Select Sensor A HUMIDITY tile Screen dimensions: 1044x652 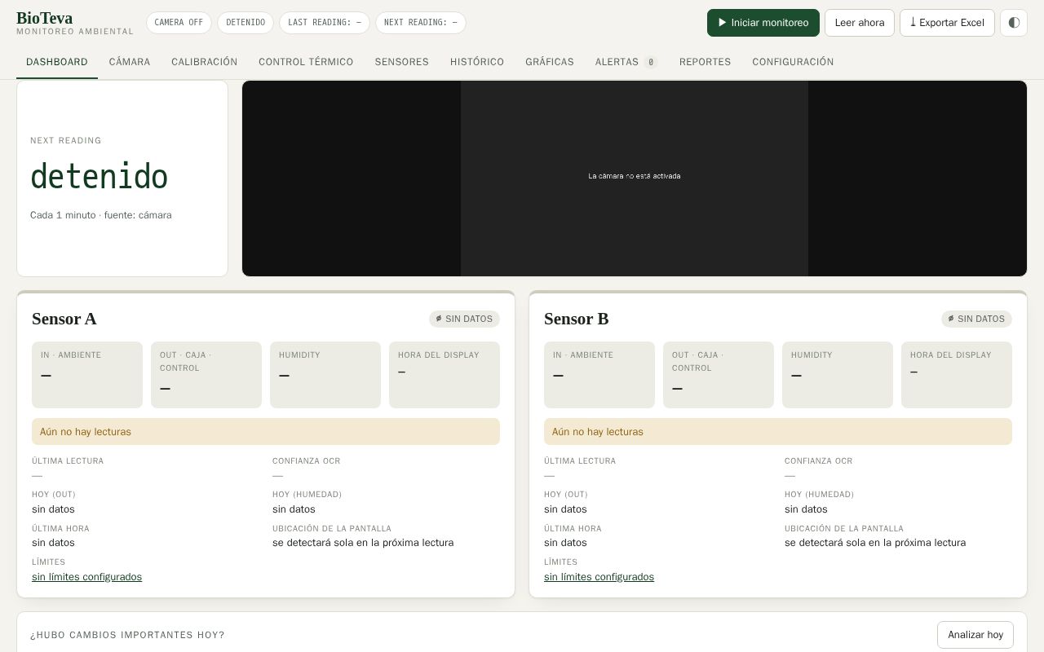325,375
